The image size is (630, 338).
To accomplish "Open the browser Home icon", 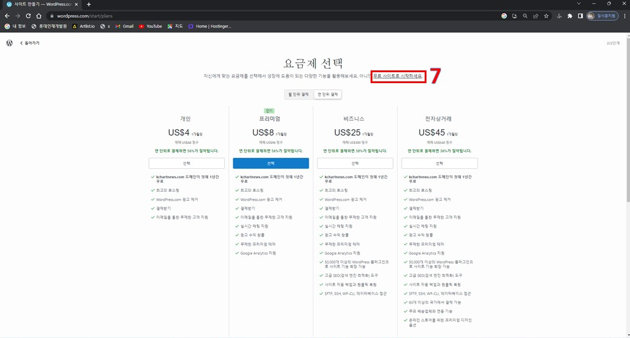I will pos(38,16).
